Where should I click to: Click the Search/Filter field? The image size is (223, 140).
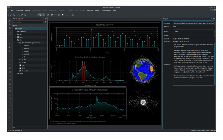tap(28, 22)
